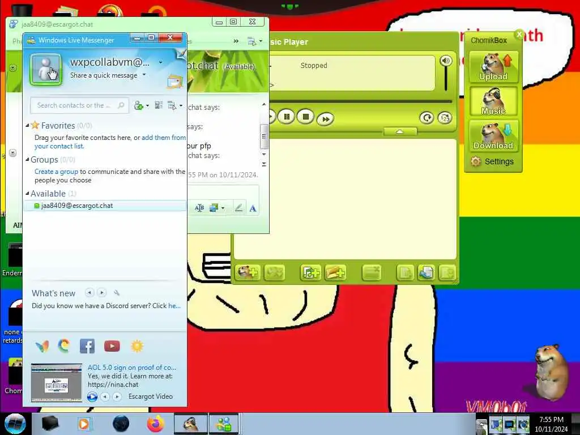Open the Facebook tab in Messenger
The width and height of the screenshot is (580, 435).
(87, 346)
